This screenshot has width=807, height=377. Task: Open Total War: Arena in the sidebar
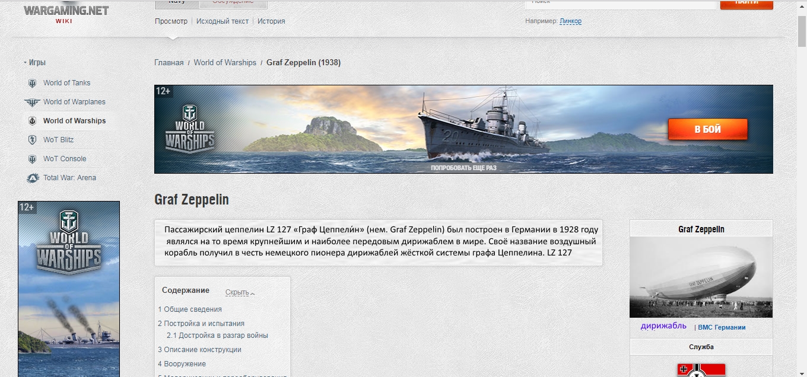[x=69, y=178]
